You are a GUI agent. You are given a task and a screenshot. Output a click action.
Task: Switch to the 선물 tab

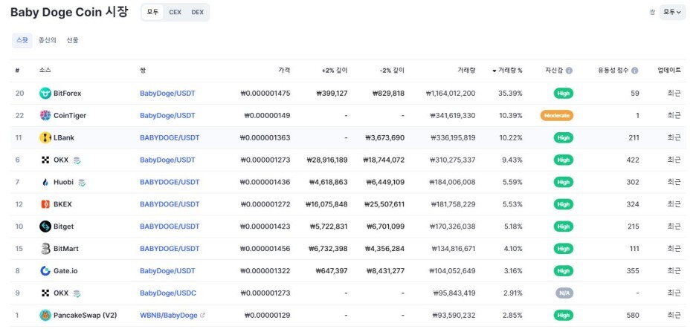coord(72,40)
